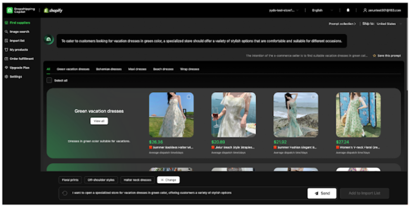Open My products in the sidebar
Image resolution: width=410 pixels, height=206 pixels.
[18, 49]
